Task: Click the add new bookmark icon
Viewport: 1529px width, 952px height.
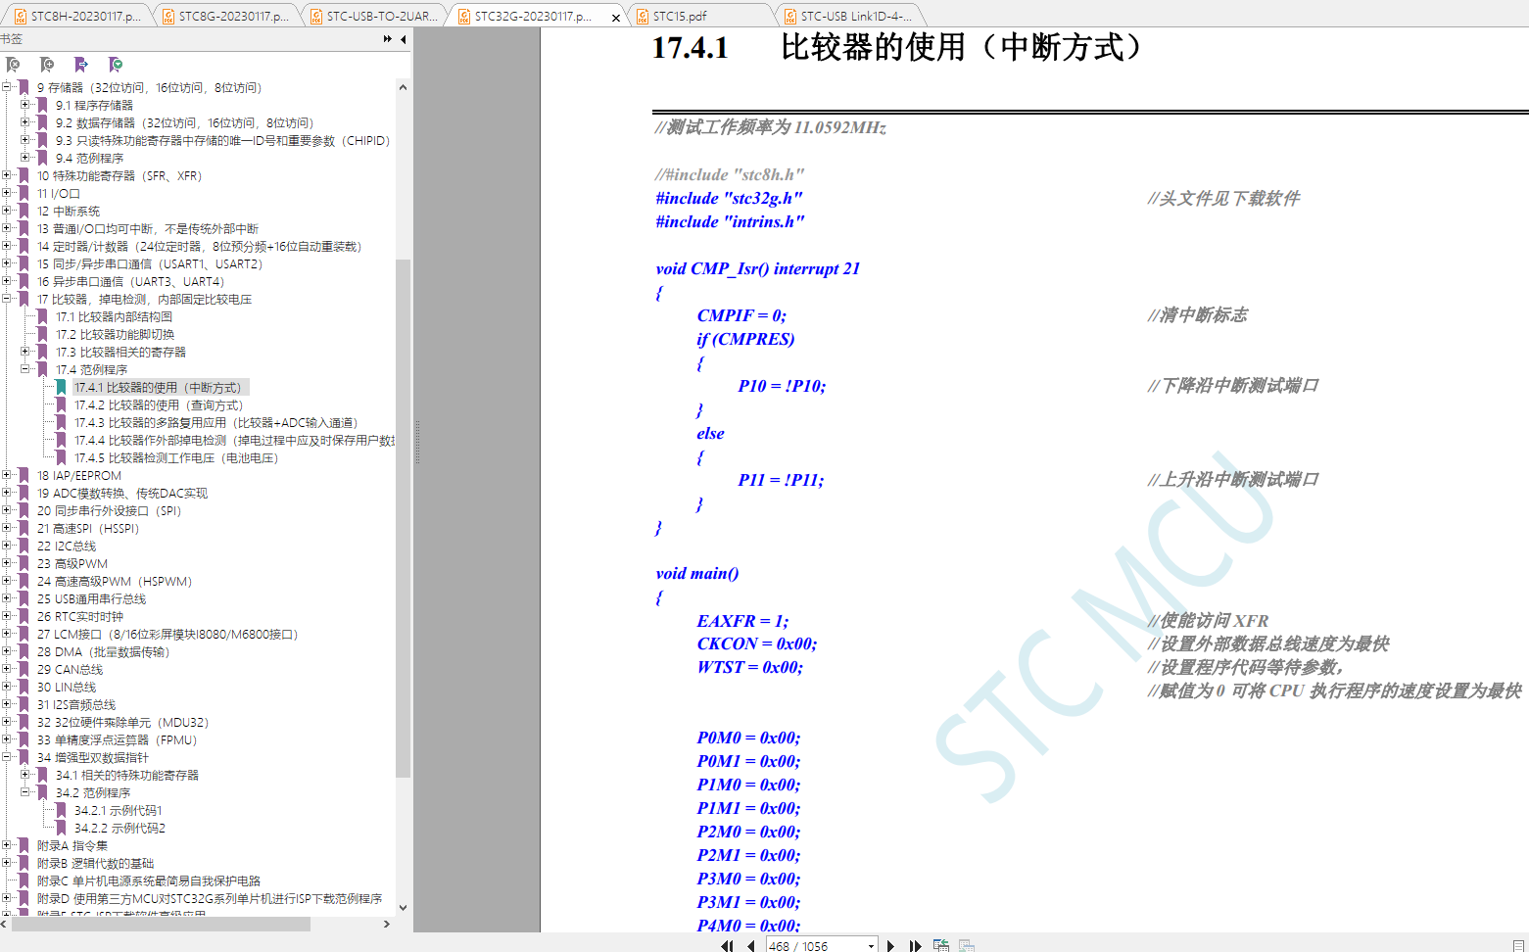Action: 47,65
